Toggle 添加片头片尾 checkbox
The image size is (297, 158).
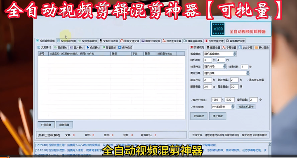click(x=255, y=80)
